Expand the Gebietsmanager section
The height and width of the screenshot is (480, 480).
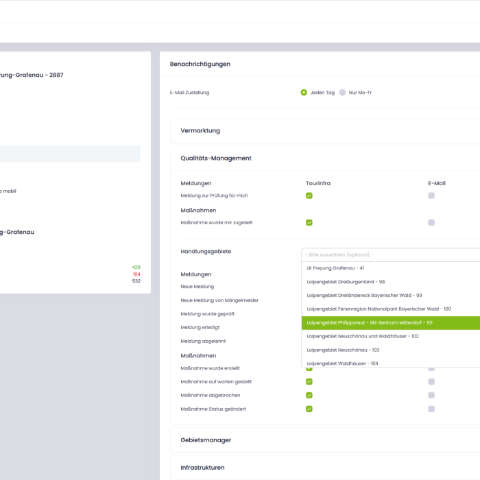[206, 440]
